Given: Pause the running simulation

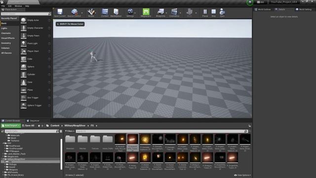Looking at the screenshot, I should [x=205, y=12].
